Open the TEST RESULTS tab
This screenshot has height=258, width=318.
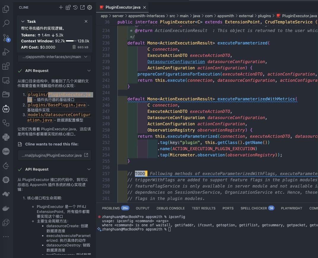coord(203,208)
